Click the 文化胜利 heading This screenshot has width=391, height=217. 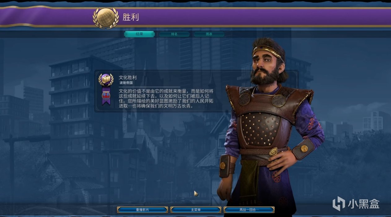point(128,77)
